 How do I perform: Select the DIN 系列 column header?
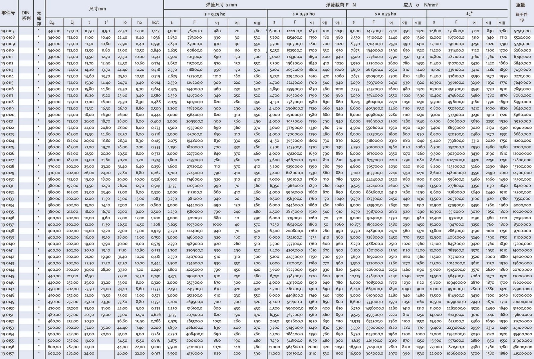[26, 15]
